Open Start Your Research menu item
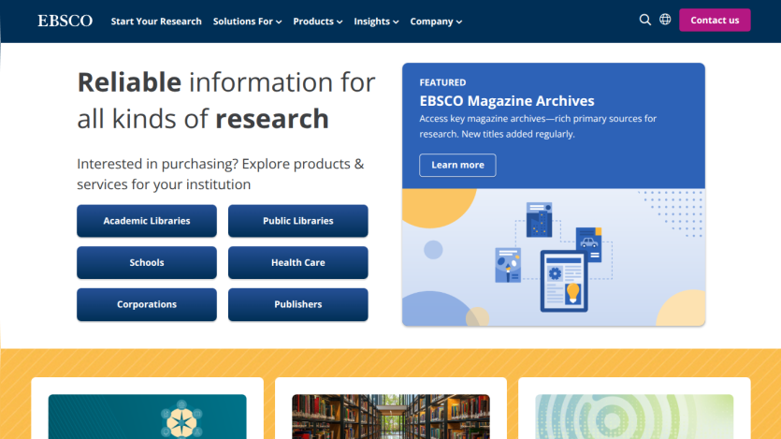The image size is (781, 439). (x=156, y=22)
